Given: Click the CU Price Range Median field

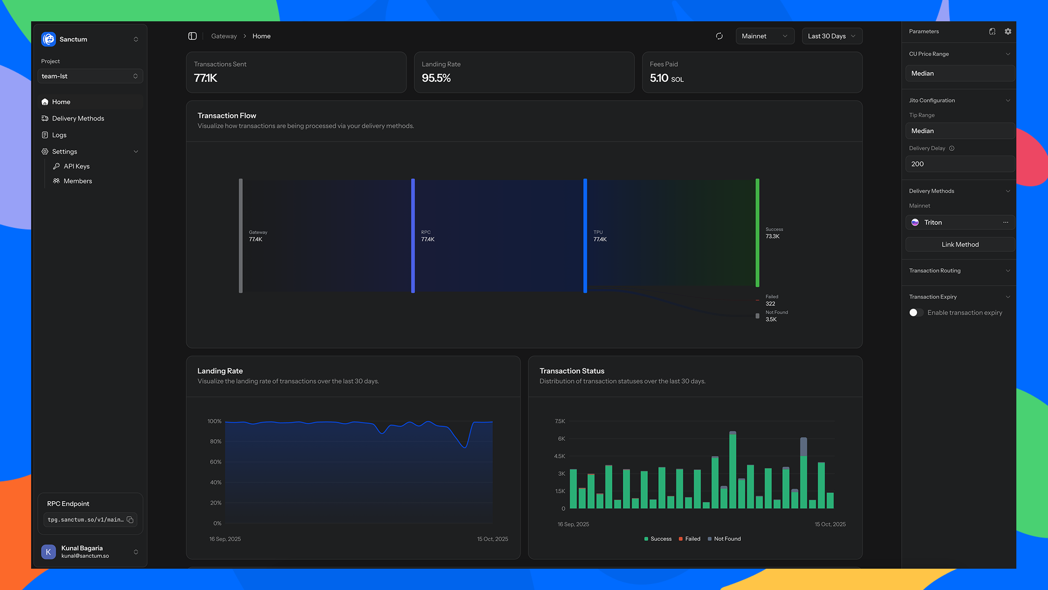Looking at the screenshot, I should 960,73.
